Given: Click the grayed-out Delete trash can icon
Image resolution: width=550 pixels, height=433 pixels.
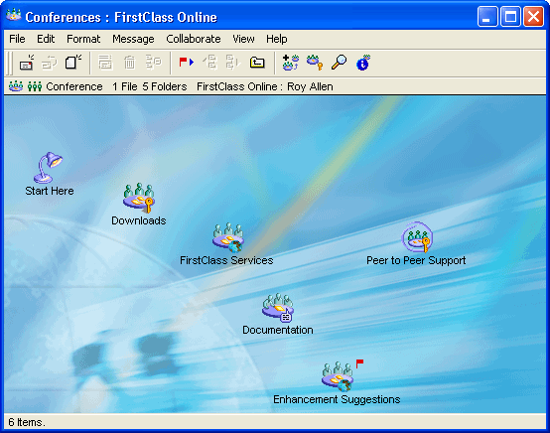Looking at the screenshot, I should pyautogui.click(x=129, y=63).
